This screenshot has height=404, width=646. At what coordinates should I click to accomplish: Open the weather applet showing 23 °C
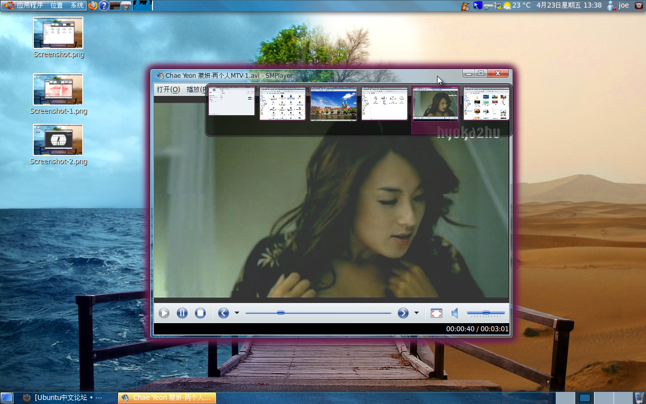(517, 5)
